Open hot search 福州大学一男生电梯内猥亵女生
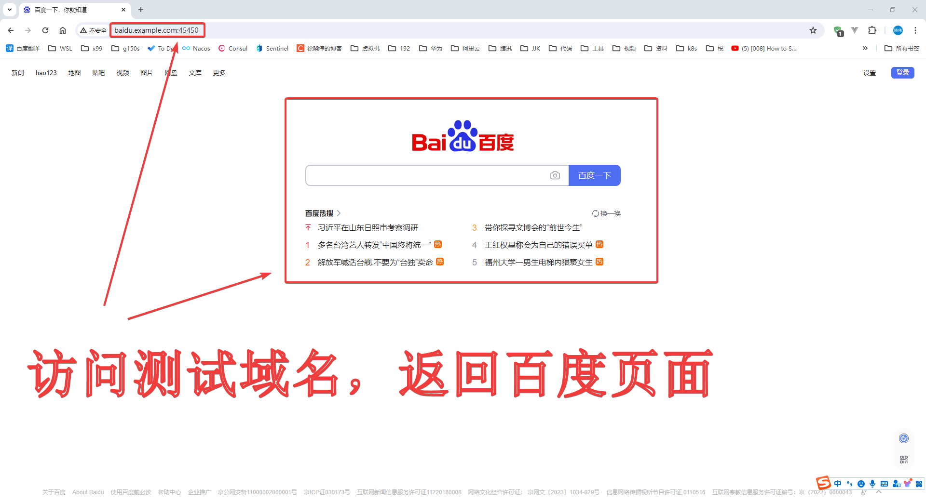This screenshot has height=501, width=926. point(539,262)
